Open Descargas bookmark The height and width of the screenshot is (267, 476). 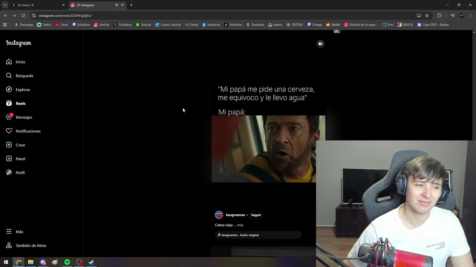24,25
